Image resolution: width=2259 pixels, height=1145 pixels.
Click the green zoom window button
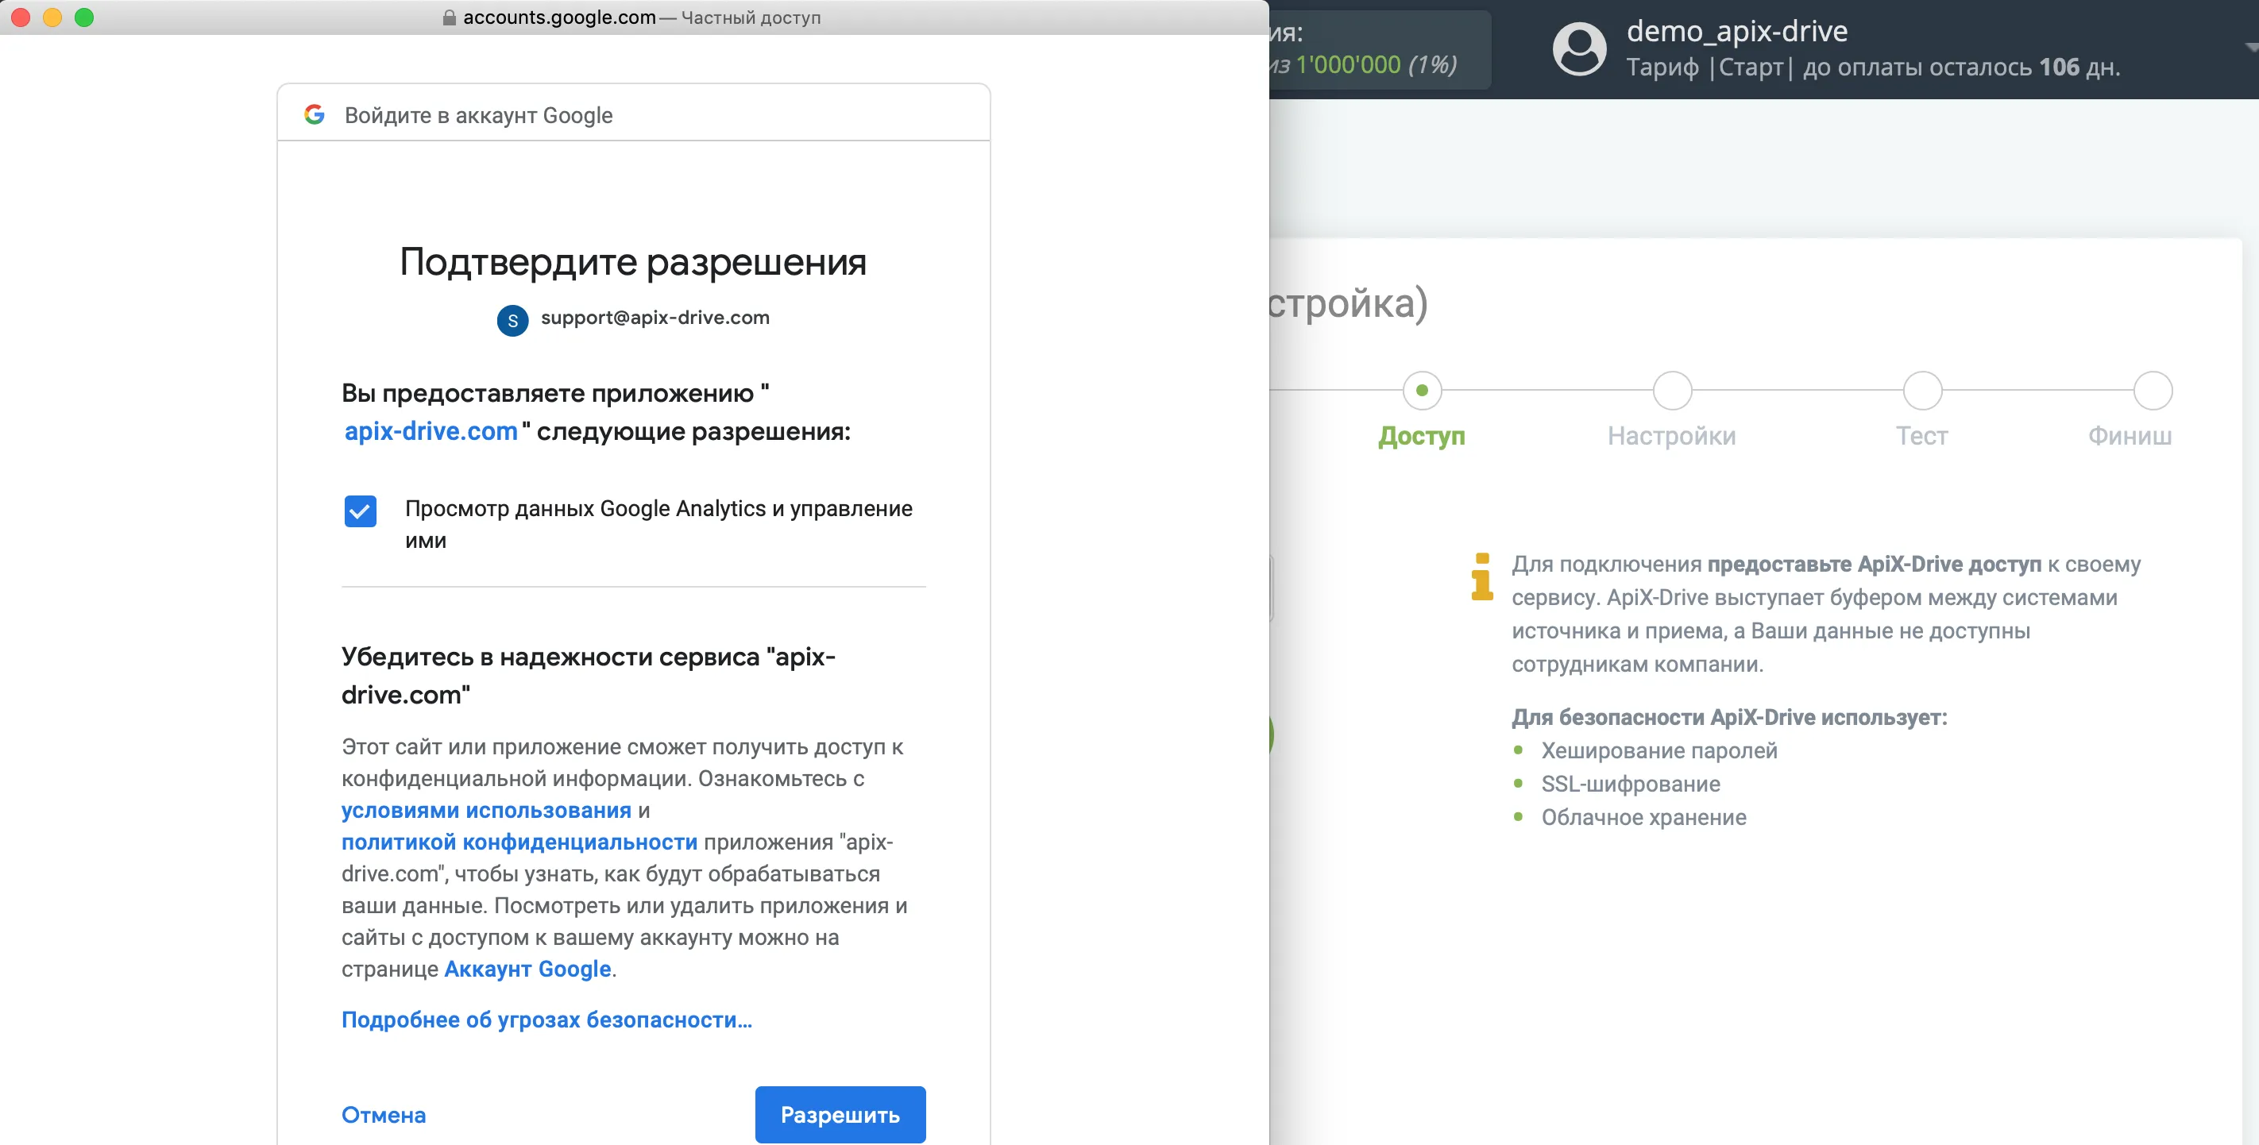coord(84,17)
